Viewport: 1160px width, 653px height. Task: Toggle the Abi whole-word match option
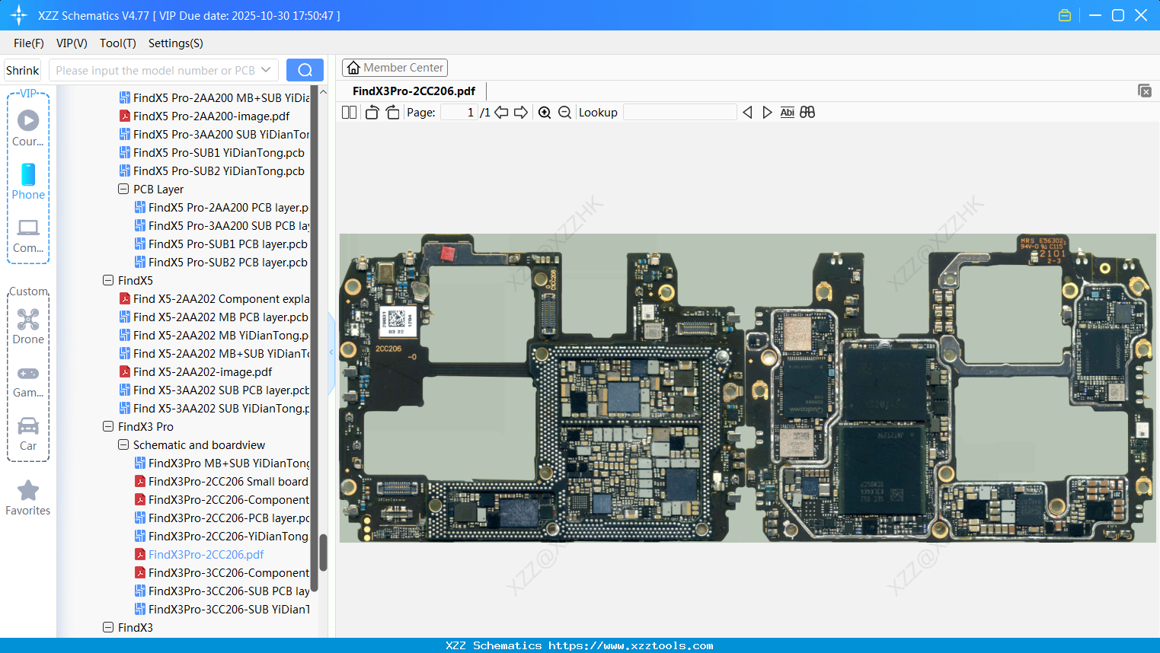click(x=787, y=113)
